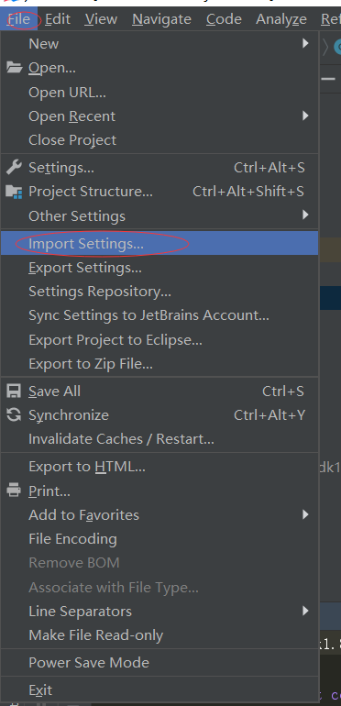The height and width of the screenshot is (706, 341).
Task: Toggle Power Save Mode
Action: [159, 662]
